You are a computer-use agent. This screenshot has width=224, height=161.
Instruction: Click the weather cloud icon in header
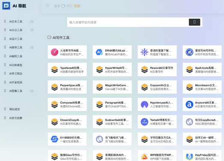(63, 6)
